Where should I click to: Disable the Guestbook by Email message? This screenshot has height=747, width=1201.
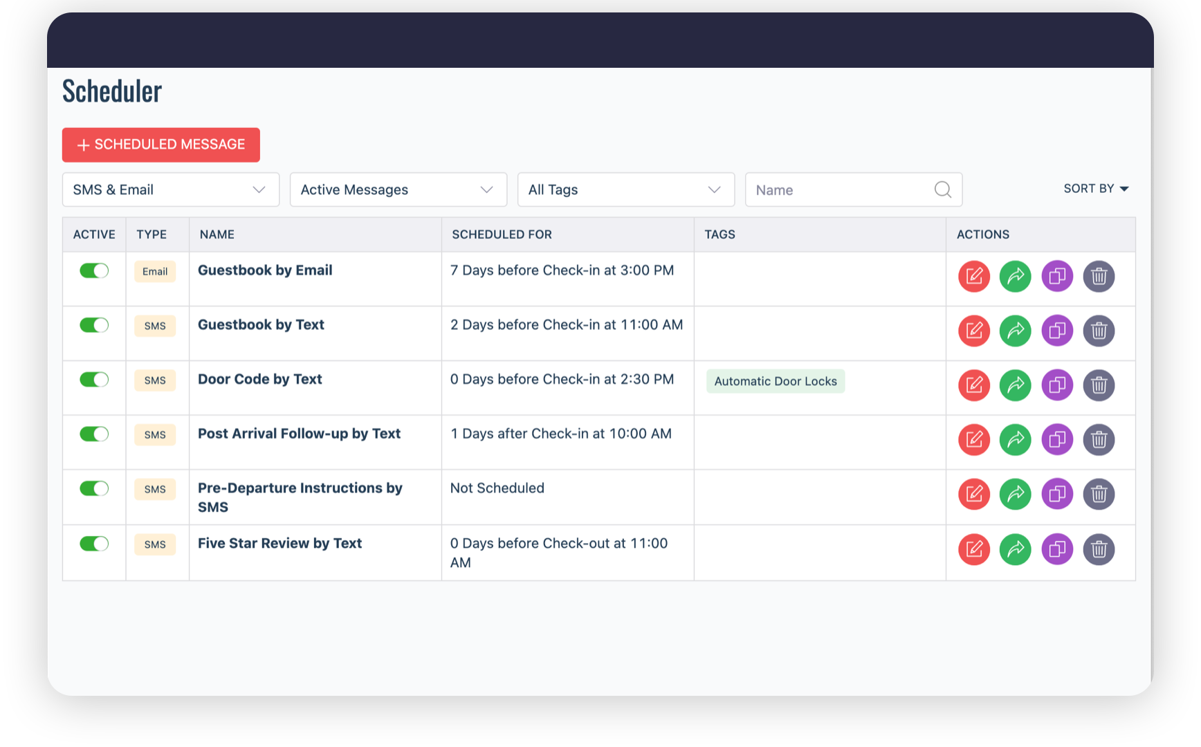click(93, 270)
